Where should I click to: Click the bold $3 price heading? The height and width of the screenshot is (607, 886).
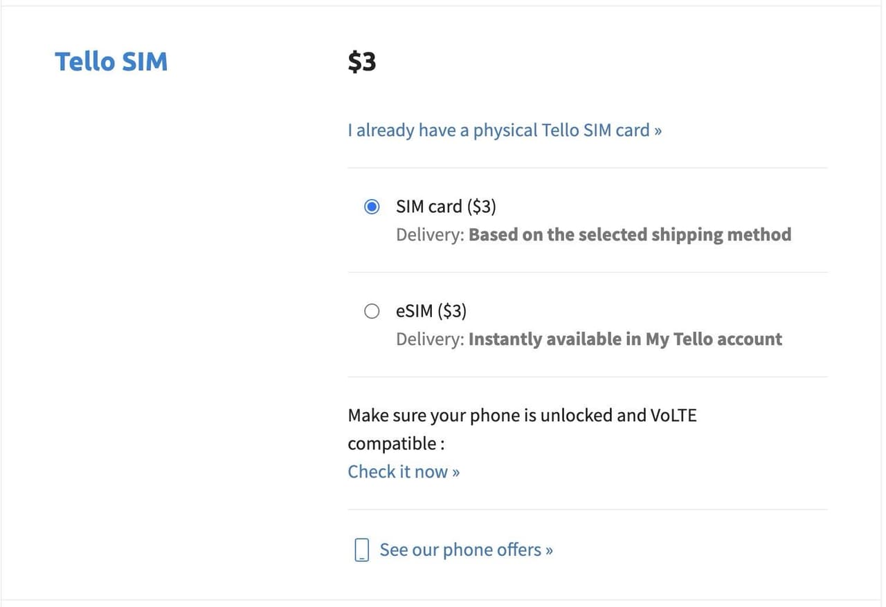(x=361, y=62)
